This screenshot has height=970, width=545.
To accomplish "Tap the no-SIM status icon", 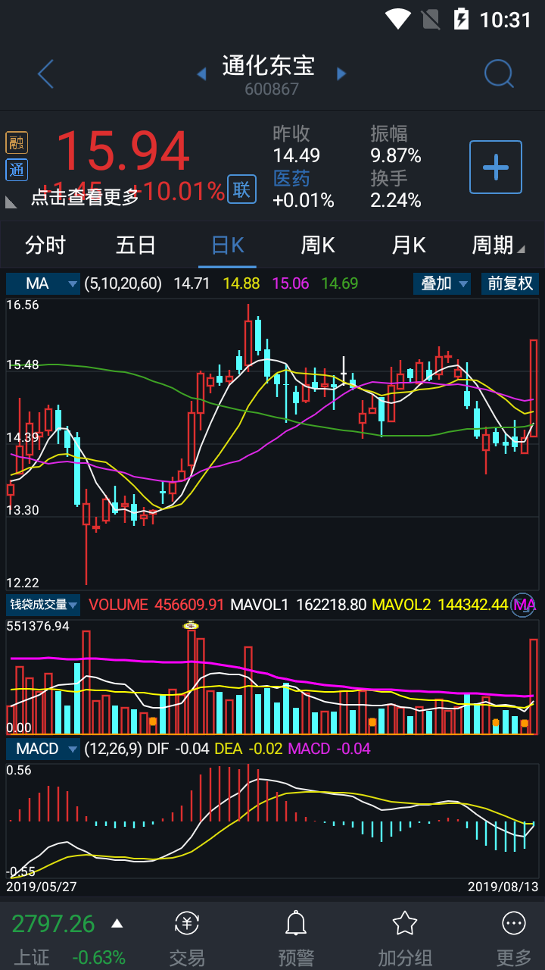I will tap(431, 18).
